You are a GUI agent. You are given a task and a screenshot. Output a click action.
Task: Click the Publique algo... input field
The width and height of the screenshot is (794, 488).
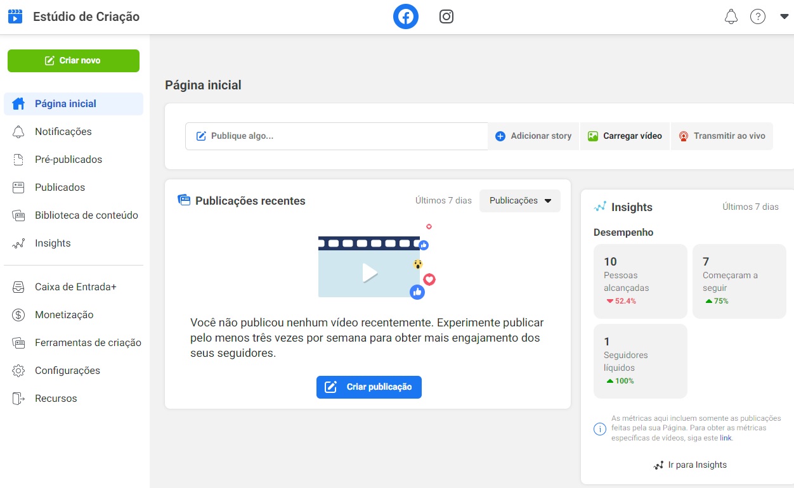click(x=337, y=136)
